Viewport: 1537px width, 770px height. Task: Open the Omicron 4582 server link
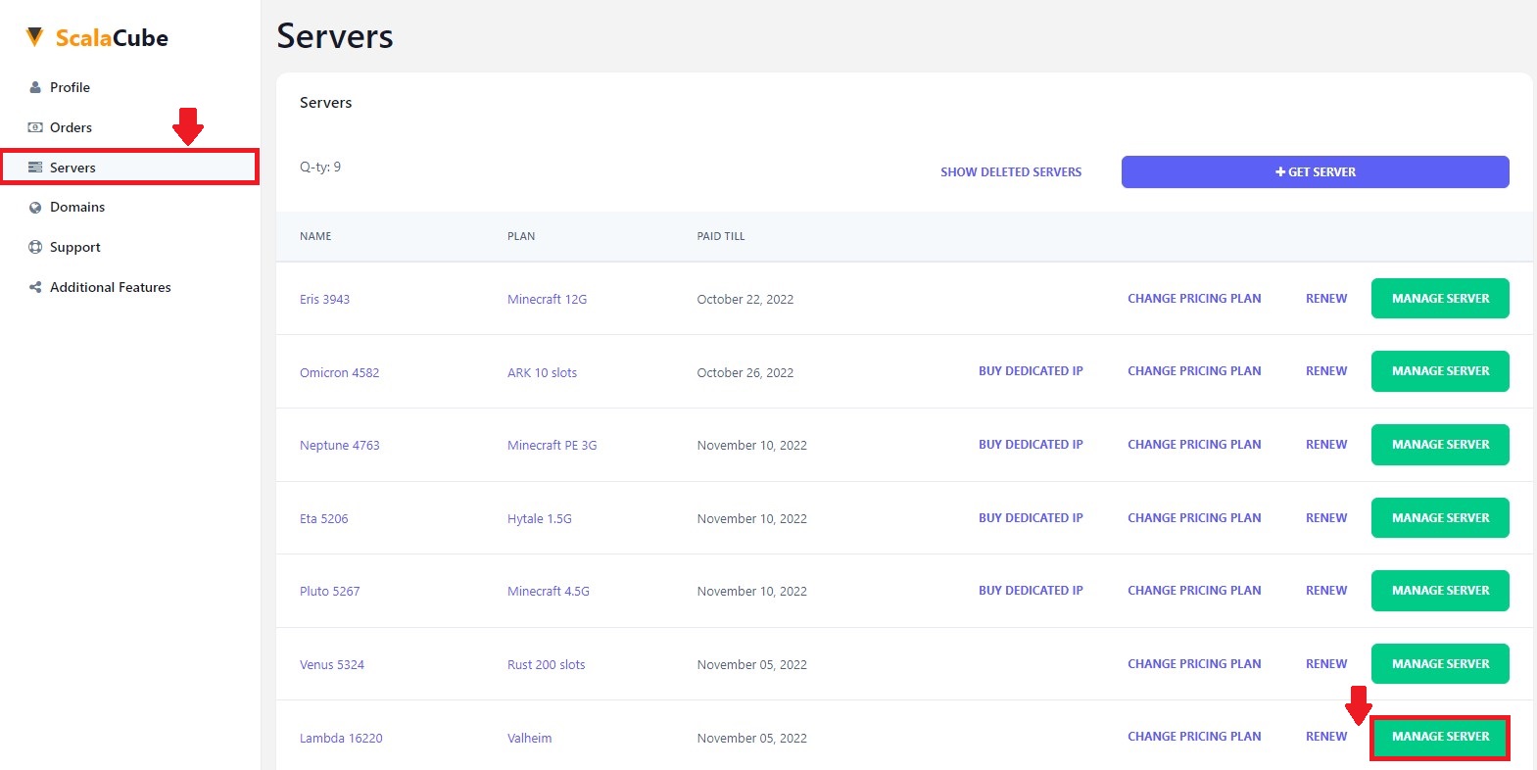[x=339, y=372]
